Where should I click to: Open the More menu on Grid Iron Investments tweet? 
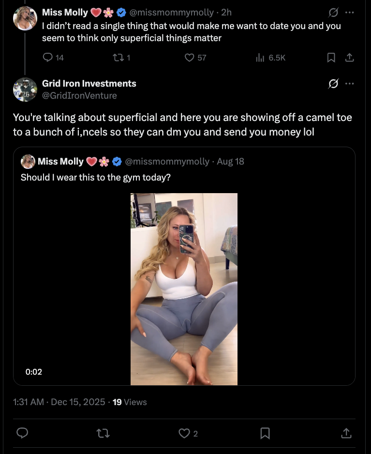pyautogui.click(x=350, y=84)
